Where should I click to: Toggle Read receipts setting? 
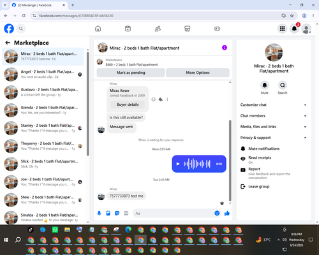tap(274, 159)
